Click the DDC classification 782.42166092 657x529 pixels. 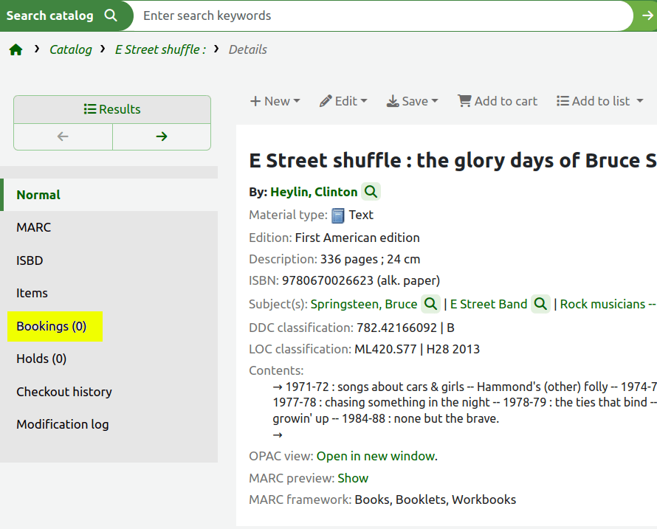click(x=396, y=328)
